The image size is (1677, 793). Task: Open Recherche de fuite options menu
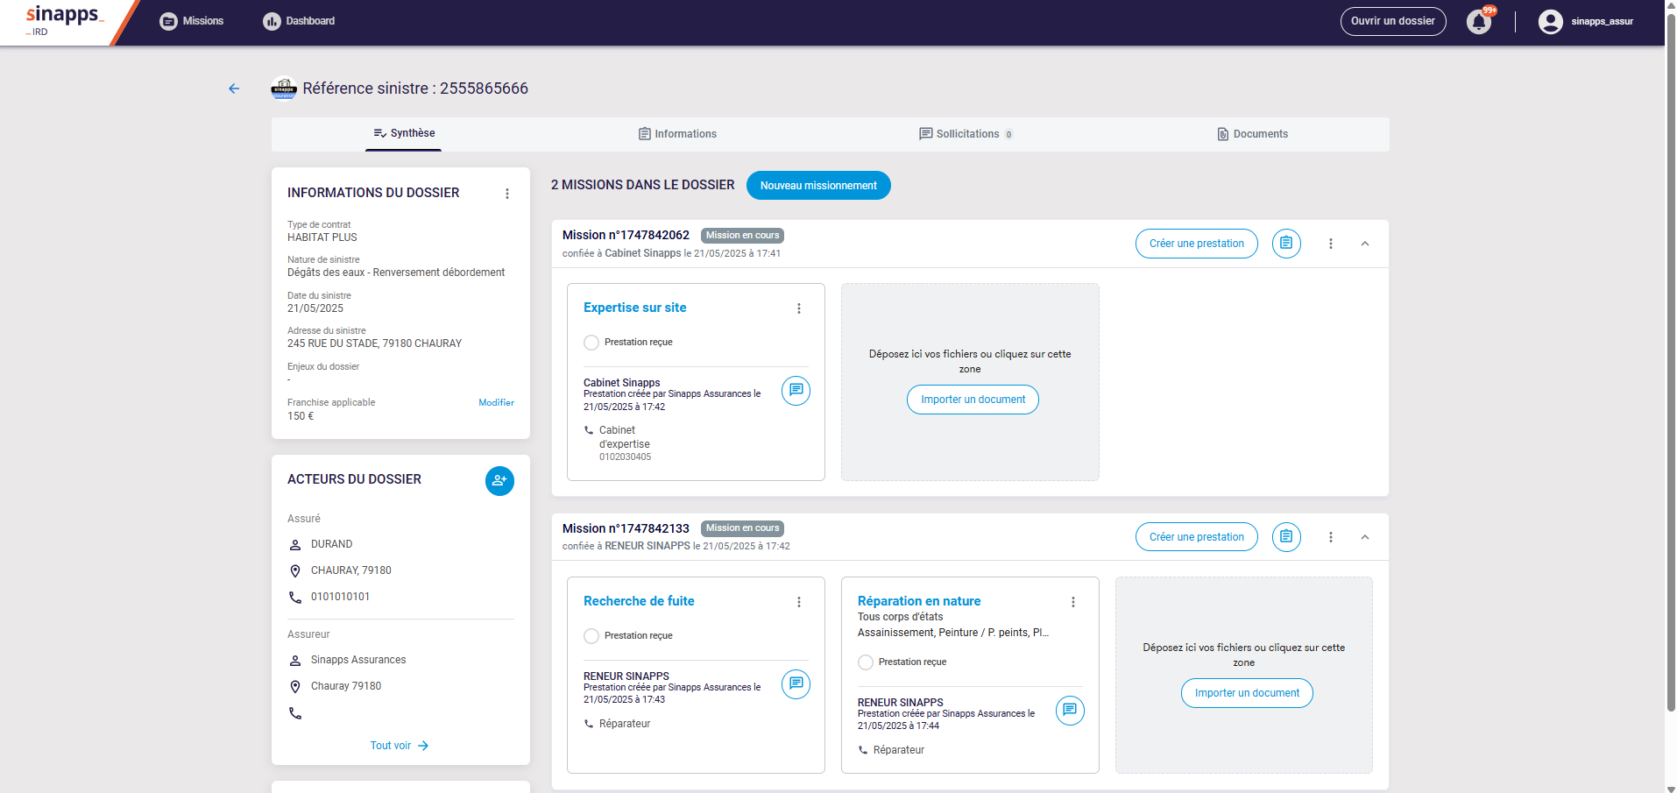(798, 602)
